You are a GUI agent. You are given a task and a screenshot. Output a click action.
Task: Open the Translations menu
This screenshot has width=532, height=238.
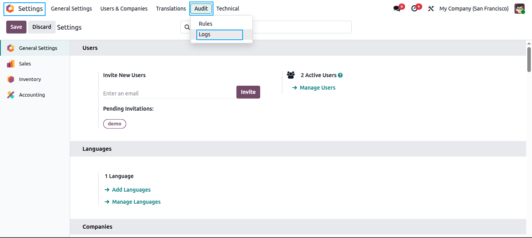point(171,9)
